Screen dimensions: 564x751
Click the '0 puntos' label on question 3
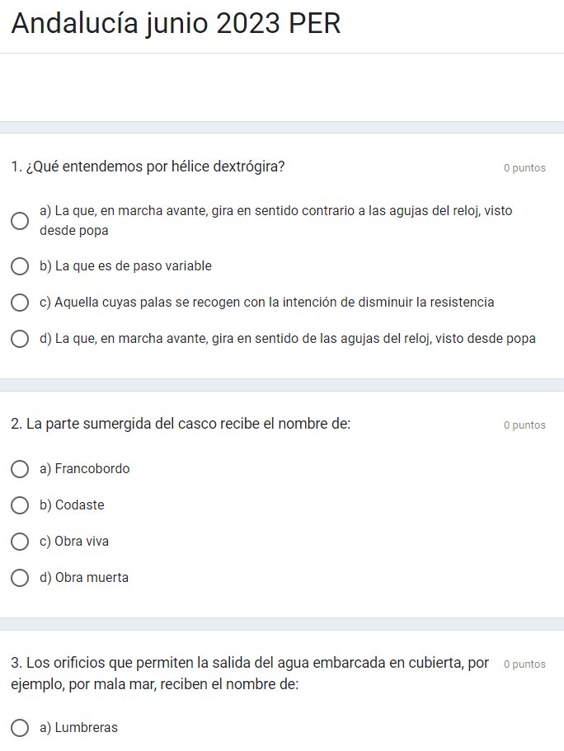point(524,664)
